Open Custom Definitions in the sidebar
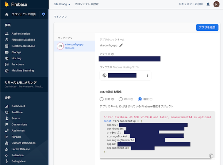This screenshot has width=223, height=165. coord(23,143)
